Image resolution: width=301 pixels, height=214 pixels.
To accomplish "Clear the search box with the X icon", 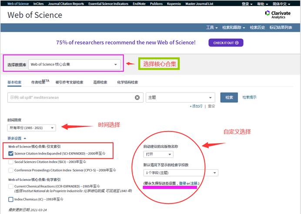I will 137,97.
